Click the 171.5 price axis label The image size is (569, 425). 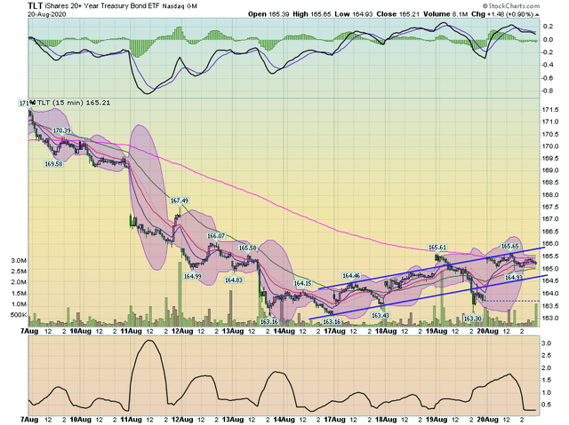[x=549, y=110]
